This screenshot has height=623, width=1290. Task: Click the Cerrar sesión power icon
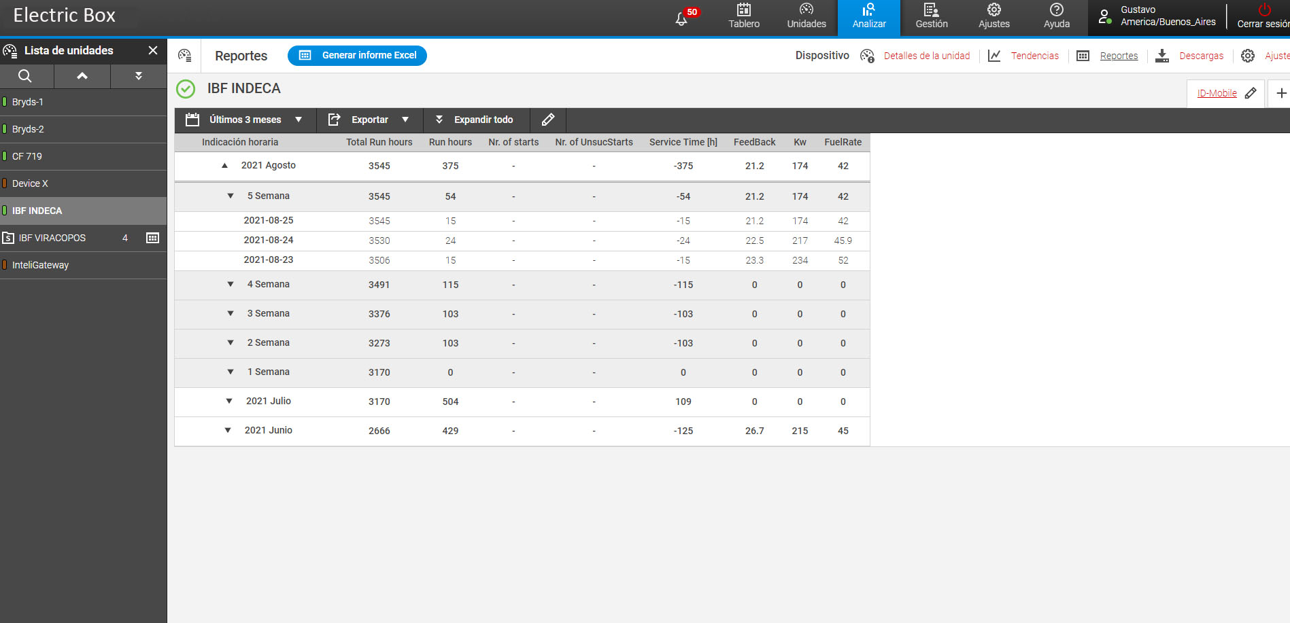coord(1264,10)
